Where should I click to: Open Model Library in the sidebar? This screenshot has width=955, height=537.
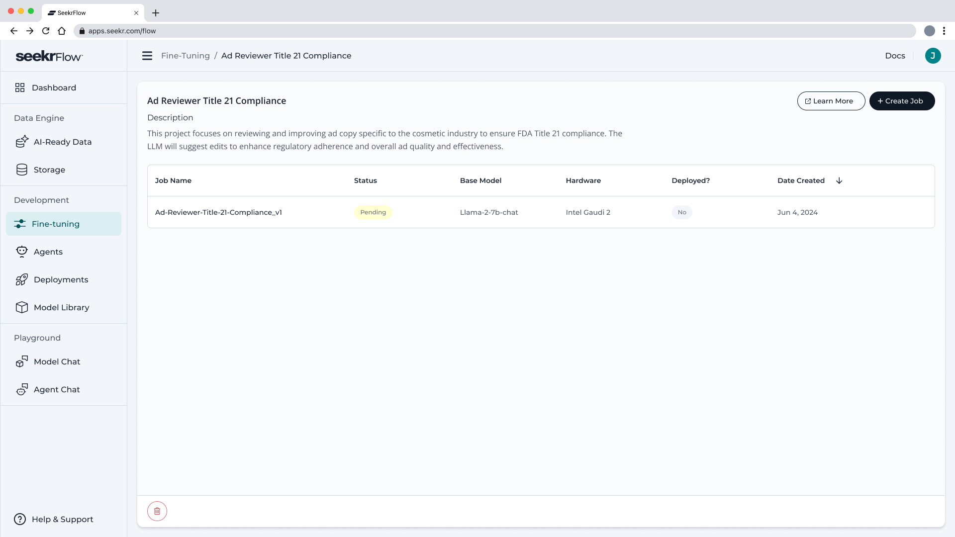64,307
